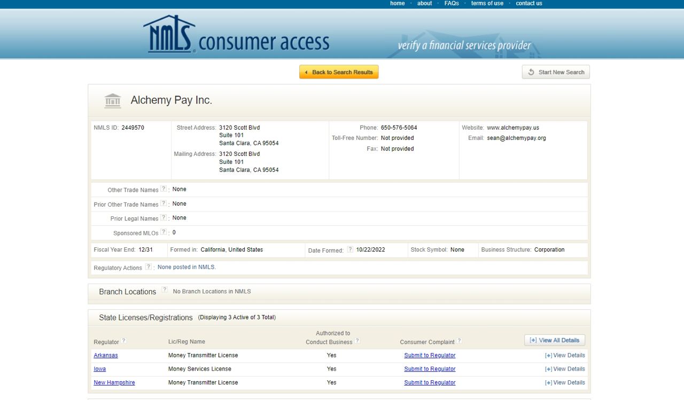Click help icon beside Regulatory Actions
The height and width of the screenshot is (400, 684).
[148, 267]
